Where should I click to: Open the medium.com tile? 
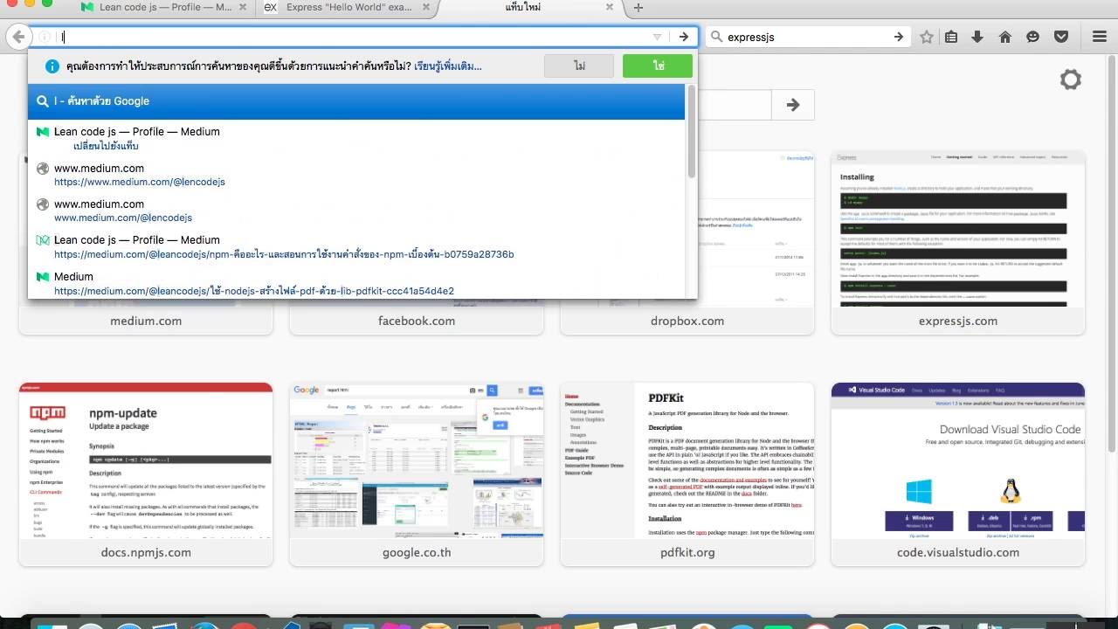146,242
